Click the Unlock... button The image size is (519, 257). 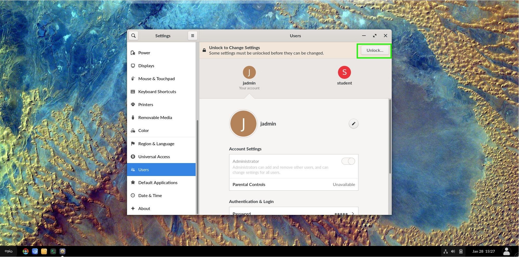(375, 50)
